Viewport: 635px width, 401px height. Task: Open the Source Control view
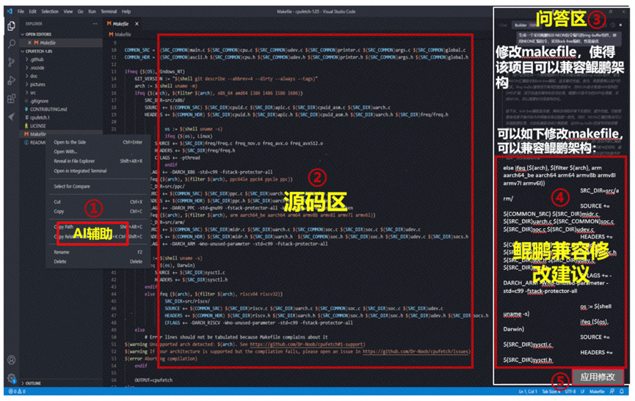coord(11,62)
